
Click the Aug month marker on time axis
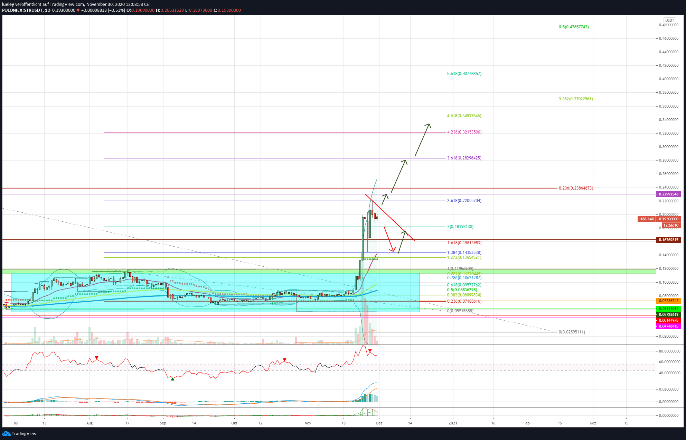pyautogui.click(x=90, y=423)
